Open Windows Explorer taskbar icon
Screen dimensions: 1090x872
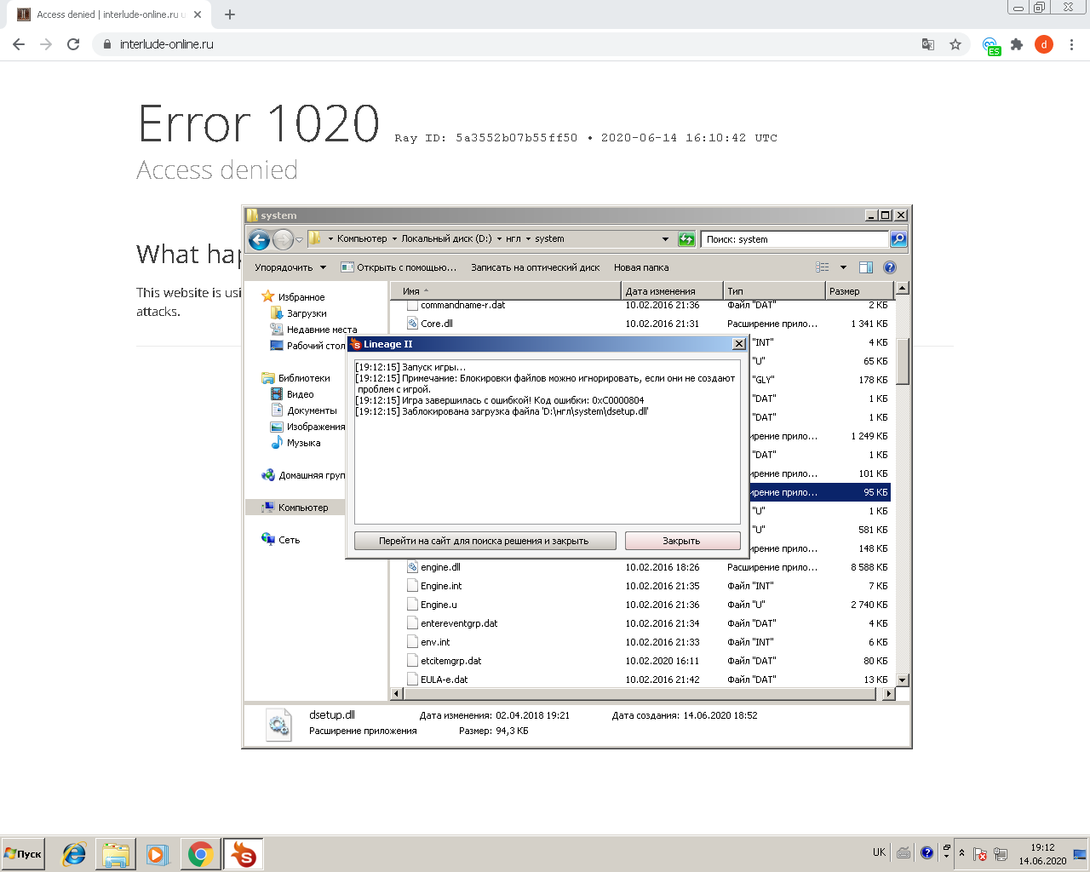tap(116, 854)
